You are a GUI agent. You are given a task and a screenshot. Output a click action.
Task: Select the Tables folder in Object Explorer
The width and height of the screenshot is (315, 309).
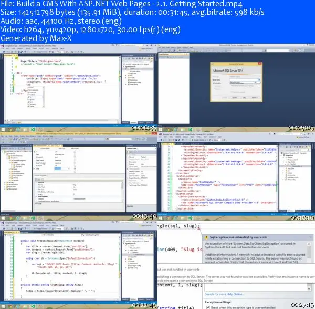(x=15, y=162)
